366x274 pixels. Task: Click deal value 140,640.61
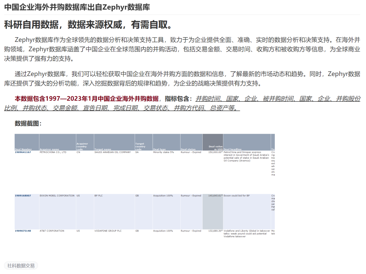216,196
